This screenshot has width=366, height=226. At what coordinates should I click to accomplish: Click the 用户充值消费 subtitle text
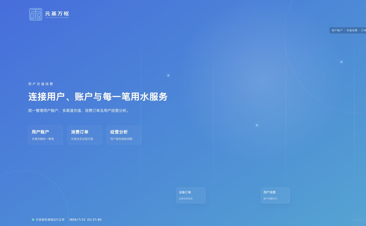[41, 84]
